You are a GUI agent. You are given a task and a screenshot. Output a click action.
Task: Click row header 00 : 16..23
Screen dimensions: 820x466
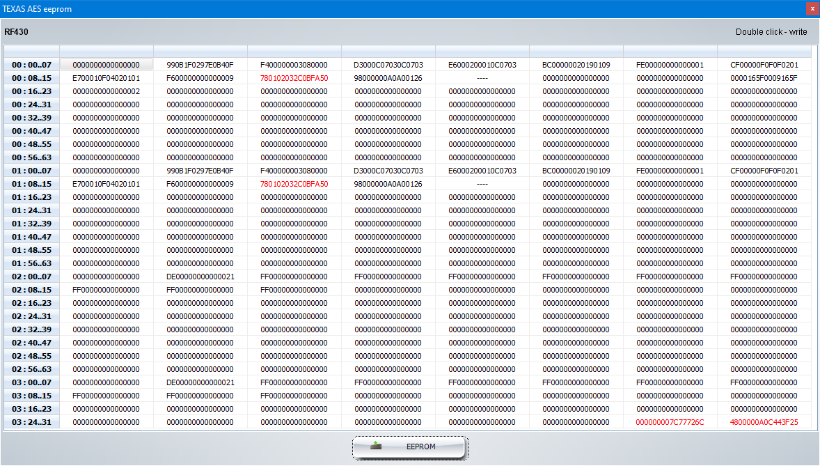(x=32, y=91)
